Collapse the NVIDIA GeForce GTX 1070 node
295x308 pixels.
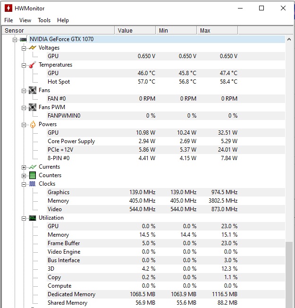click(x=15, y=40)
